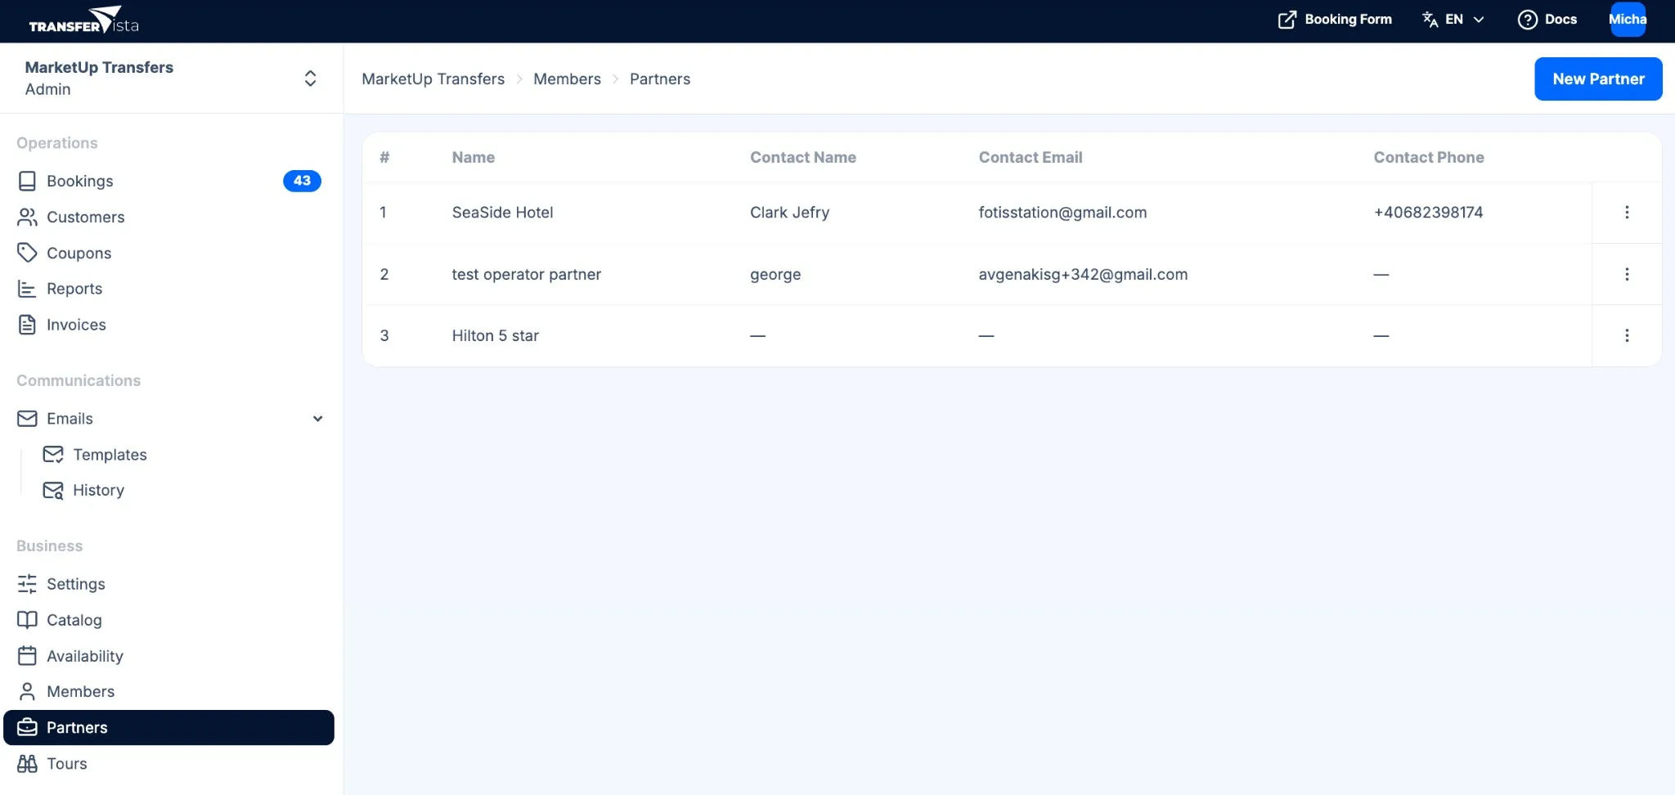Open the Docs help icon
Viewport: 1675px width, 795px height.
click(1528, 19)
